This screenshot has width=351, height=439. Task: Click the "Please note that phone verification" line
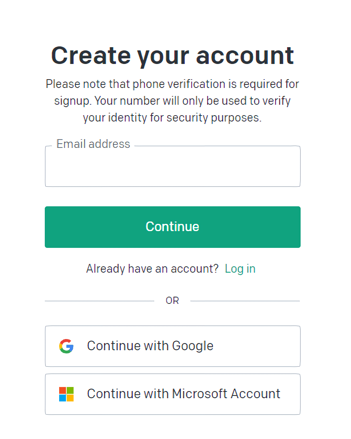(172, 84)
